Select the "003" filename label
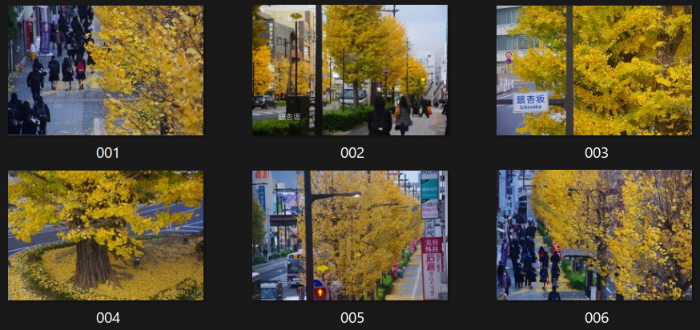This screenshot has width=700, height=330. coord(596,152)
